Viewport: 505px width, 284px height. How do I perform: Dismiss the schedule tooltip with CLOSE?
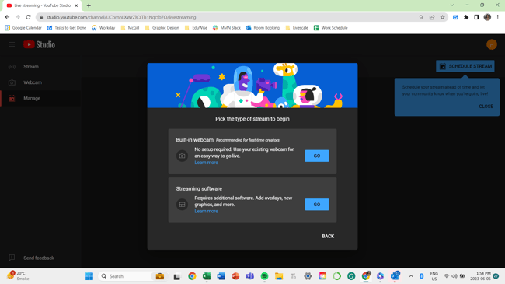[x=486, y=106]
